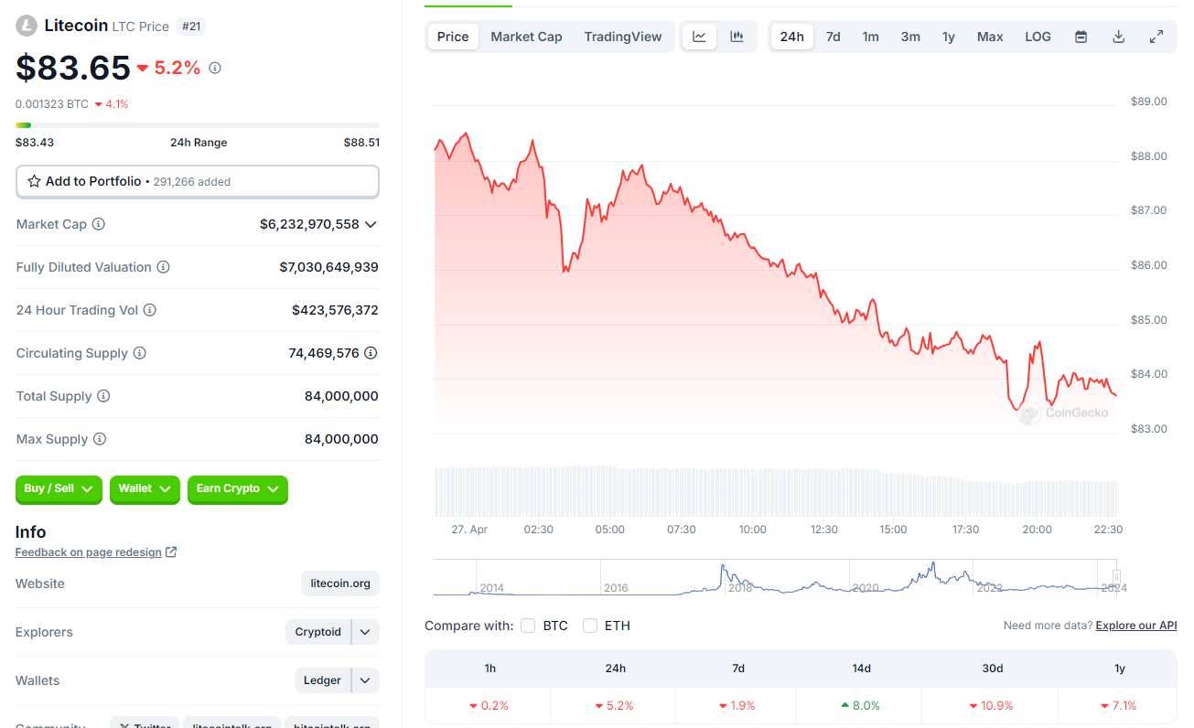Image resolution: width=1194 pixels, height=728 pixels.
Task: Click the Explore our API link
Action: click(x=1136, y=626)
